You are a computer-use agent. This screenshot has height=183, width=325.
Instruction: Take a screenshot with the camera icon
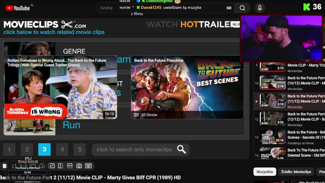[x=79, y=166]
